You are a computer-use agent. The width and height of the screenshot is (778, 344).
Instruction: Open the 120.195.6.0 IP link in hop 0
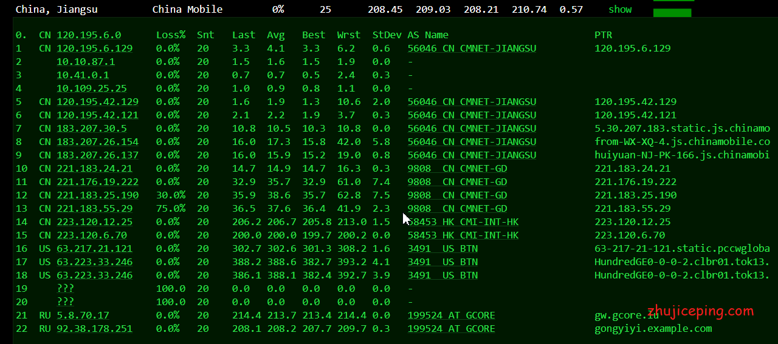[89, 35]
